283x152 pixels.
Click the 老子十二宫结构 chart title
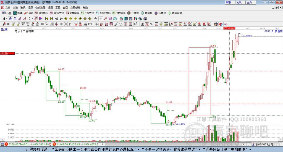click(24, 31)
